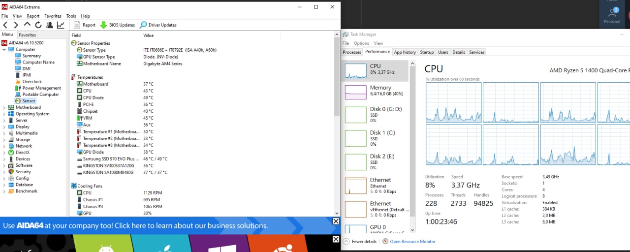
Task: Open Task Manager Startup tab
Action: tap(427, 52)
